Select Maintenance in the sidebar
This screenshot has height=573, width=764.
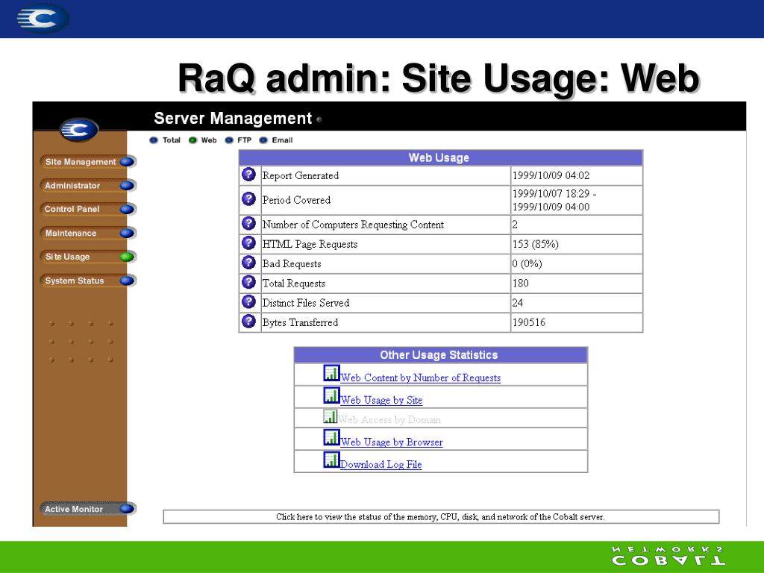tap(87, 233)
